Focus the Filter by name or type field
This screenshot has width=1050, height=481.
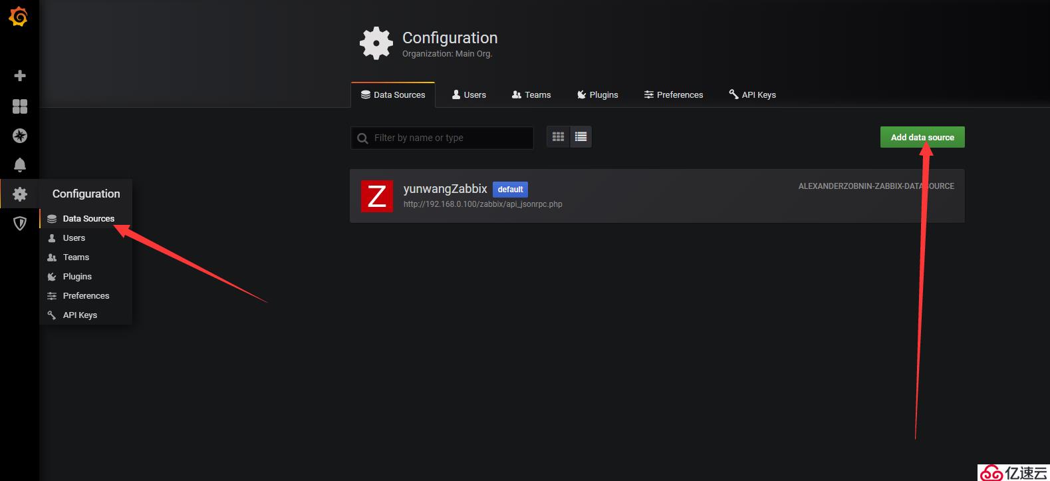click(442, 138)
